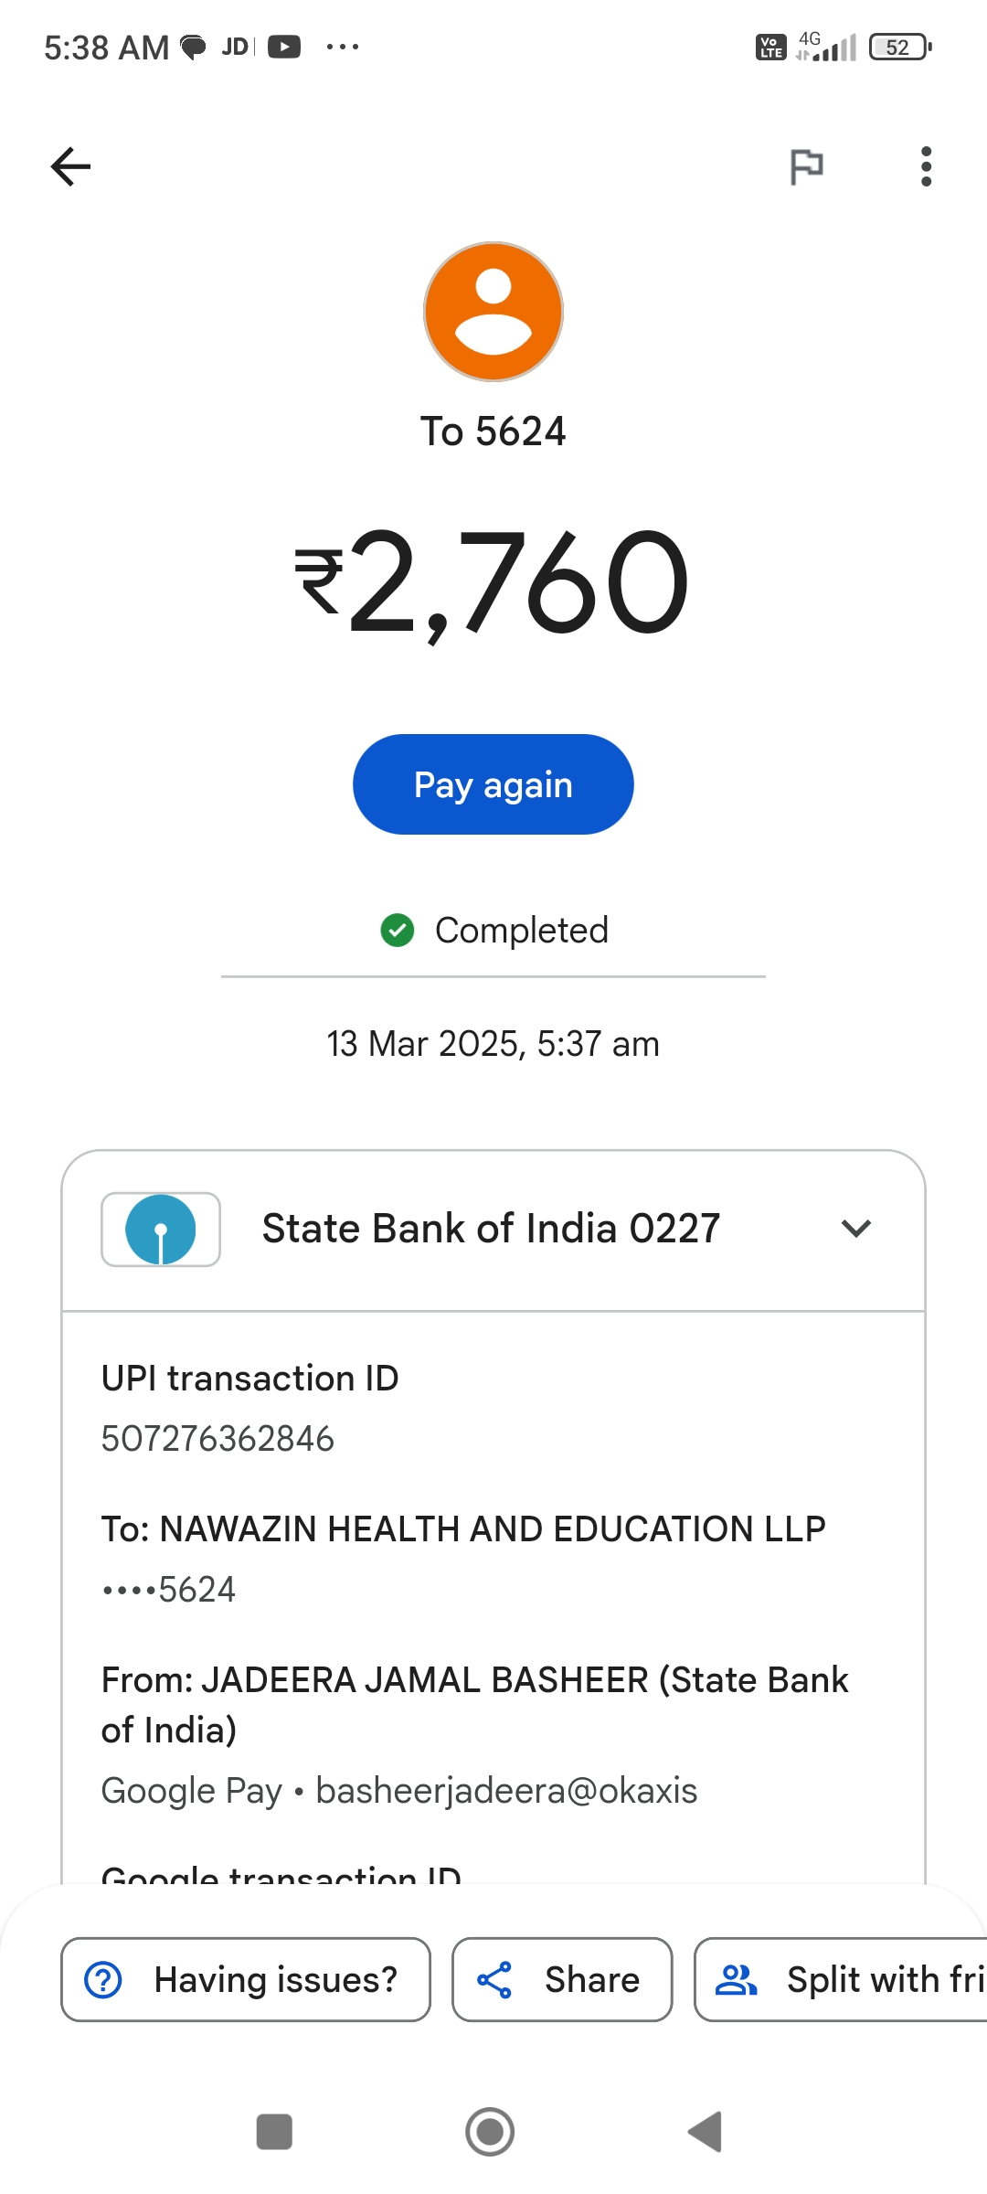
Task: Tap the Share button
Action: [562, 1980]
